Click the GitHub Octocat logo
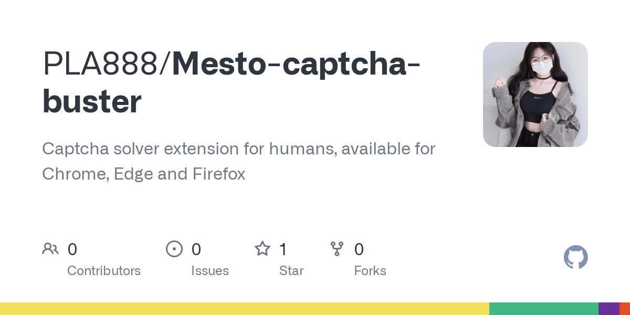The height and width of the screenshot is (315, 630). point(576,257)
